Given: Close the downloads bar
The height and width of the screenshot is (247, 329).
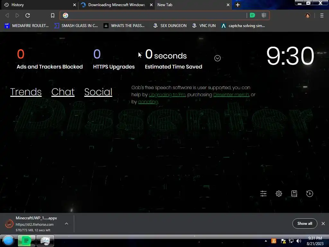Looking at the screenshot, I should pos(323,224).
